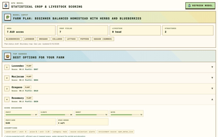Click the Lavender option title
This screenshot has width=218, height=137.
pos(18,66)
